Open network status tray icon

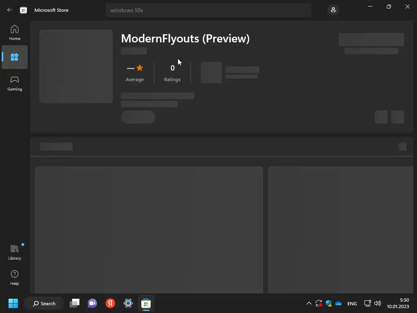368,303
